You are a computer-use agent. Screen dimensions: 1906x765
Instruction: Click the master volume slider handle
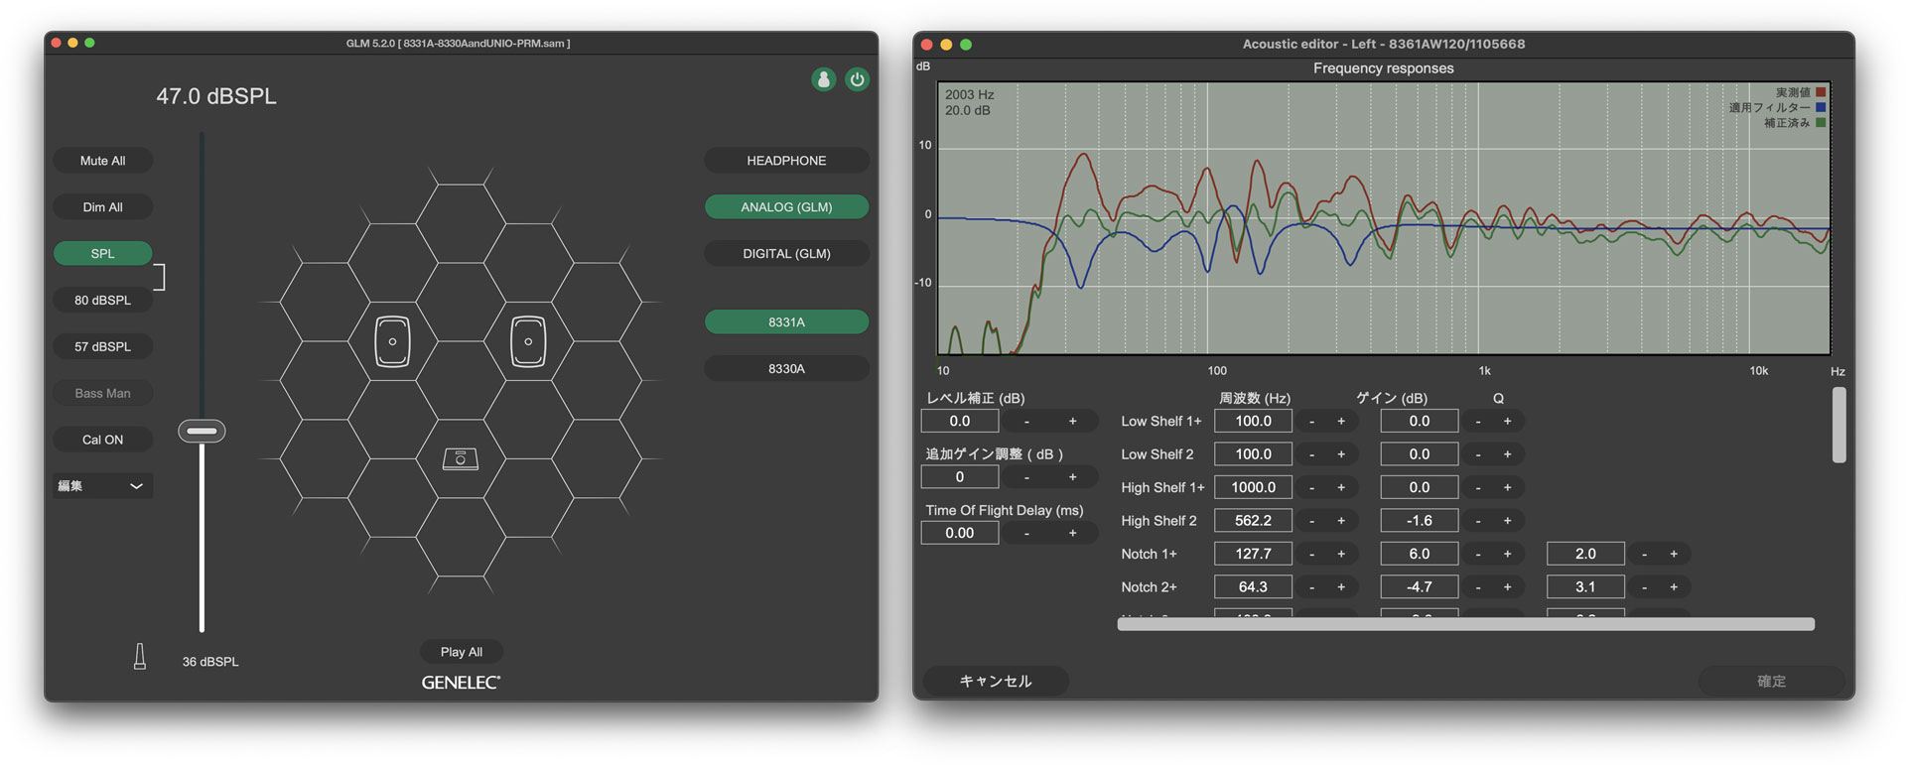click(x=202, y=431)
